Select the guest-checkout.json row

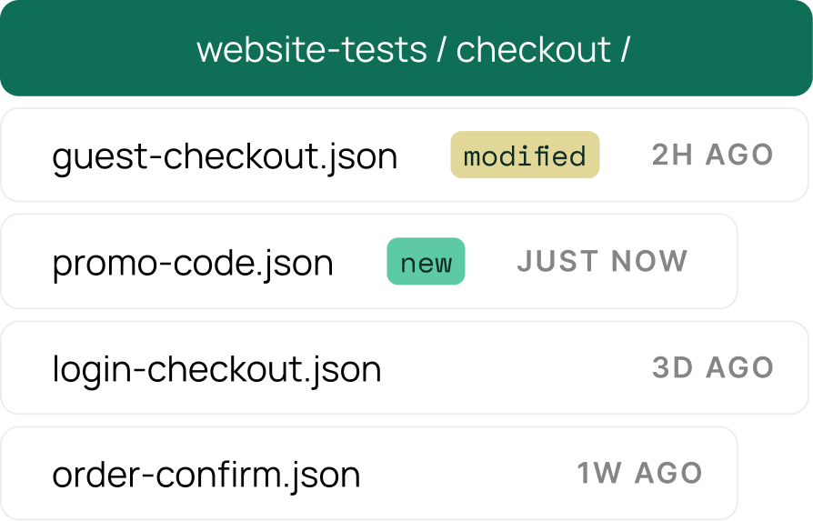(x=405, y=155)
